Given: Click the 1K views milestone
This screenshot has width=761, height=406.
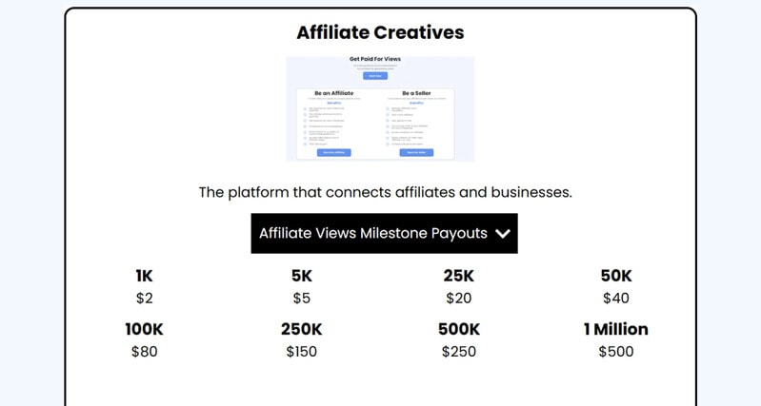Looking at the screenshot, I should (x=144, y=276).
